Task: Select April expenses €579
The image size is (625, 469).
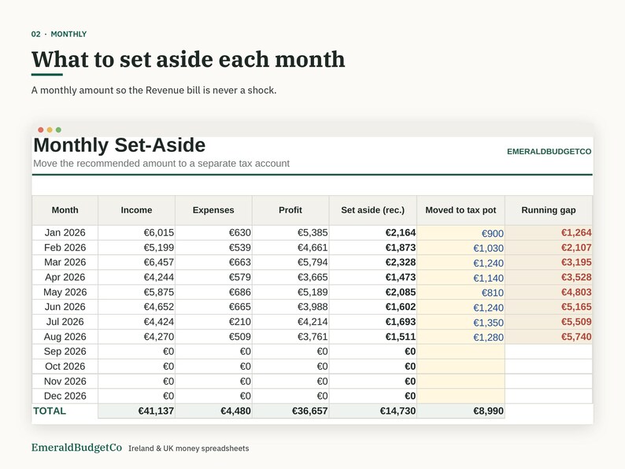Action: (x=213, y=277)
